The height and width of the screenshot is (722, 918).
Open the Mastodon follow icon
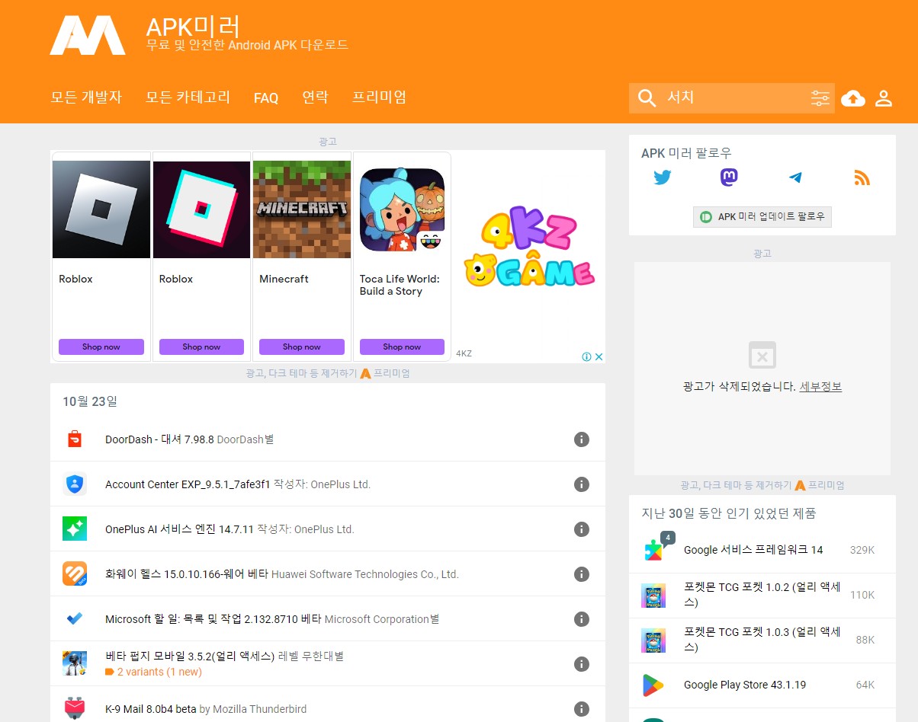[x=729, y=177]
